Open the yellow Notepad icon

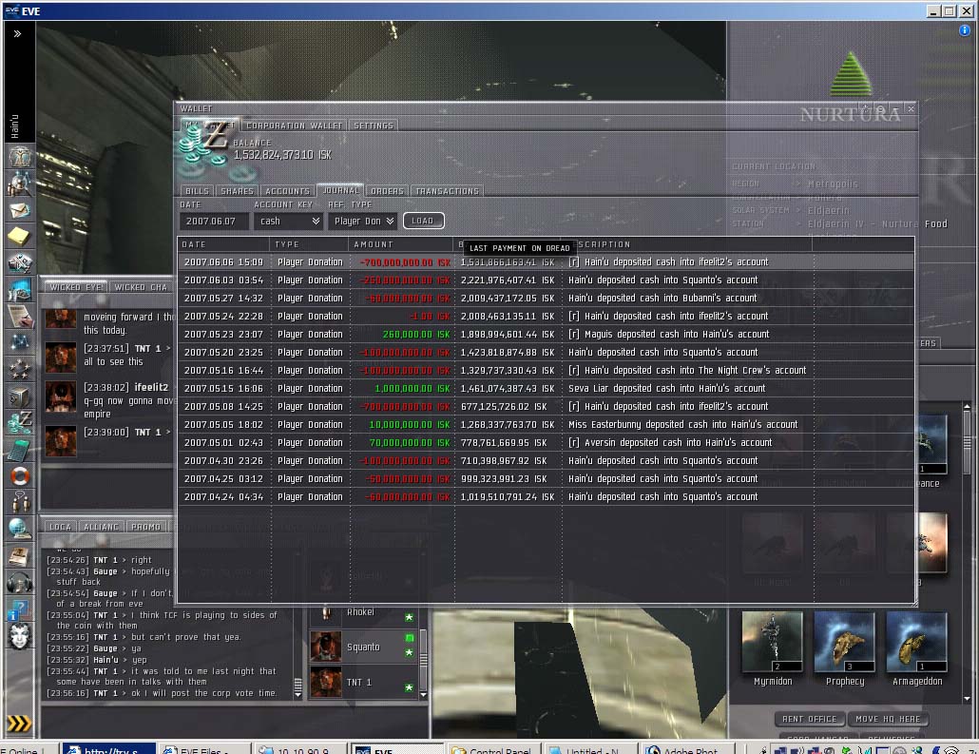(x=20, y=236)
